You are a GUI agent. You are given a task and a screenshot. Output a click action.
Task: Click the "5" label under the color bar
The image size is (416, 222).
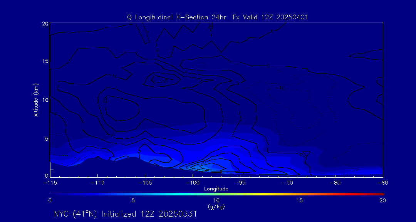[x=133, y=201]
